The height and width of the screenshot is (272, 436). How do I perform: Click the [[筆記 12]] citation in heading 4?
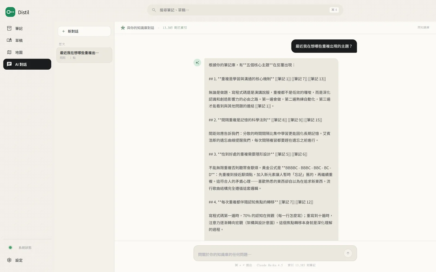[304, 202]
